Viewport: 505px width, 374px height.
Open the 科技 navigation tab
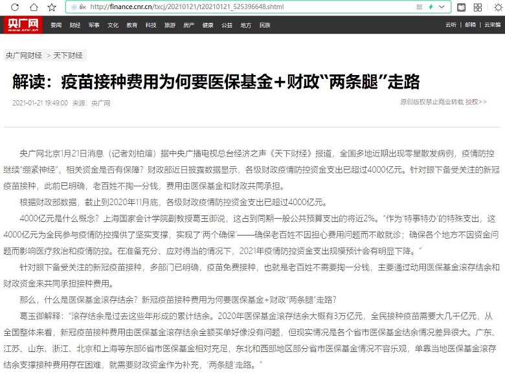click(x=151, y=25)
